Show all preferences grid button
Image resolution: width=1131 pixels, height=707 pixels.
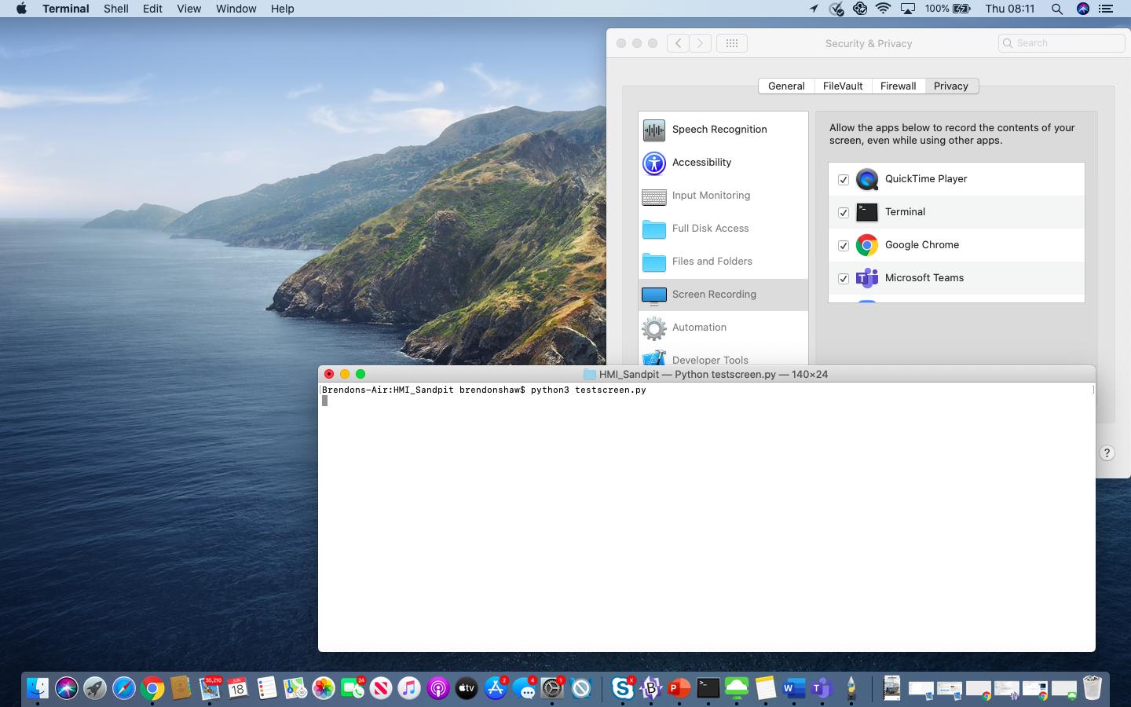point(732,43)
